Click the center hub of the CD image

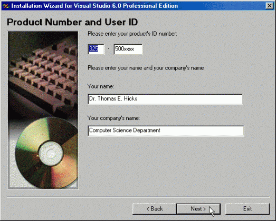point(51,154)
